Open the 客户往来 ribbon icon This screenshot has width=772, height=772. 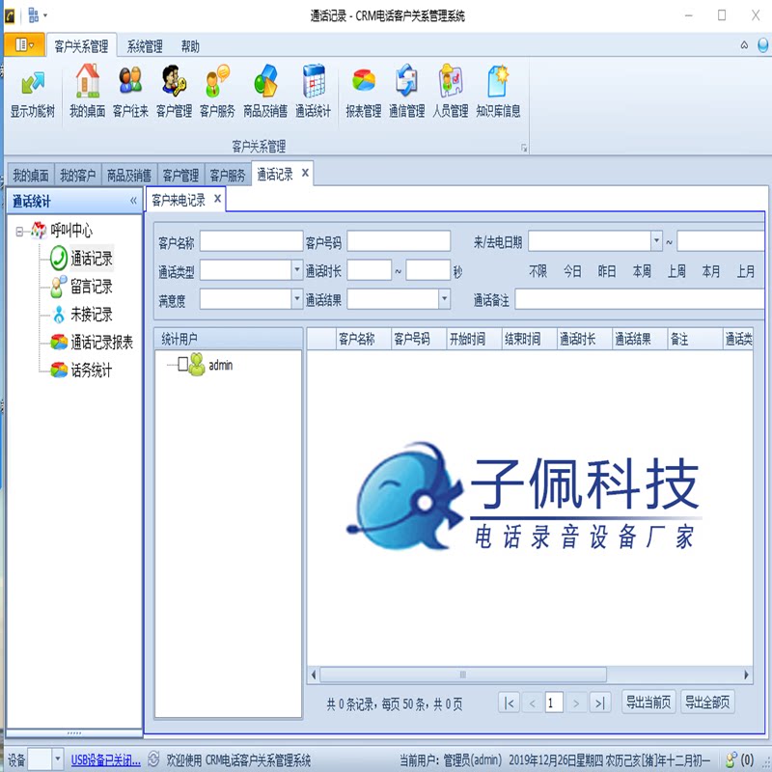point(130,93)
